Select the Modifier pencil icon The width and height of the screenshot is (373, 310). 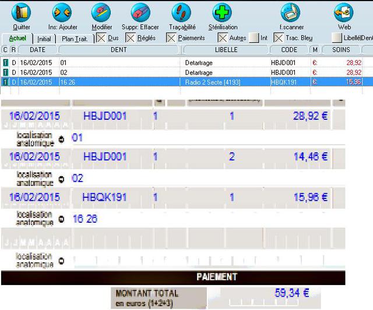click(x=101, y=12)
